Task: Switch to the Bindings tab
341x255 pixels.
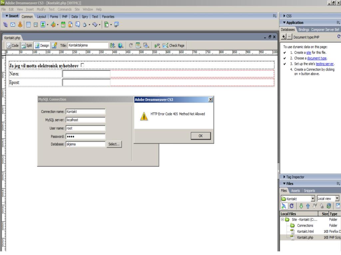Action: point(304,30)
